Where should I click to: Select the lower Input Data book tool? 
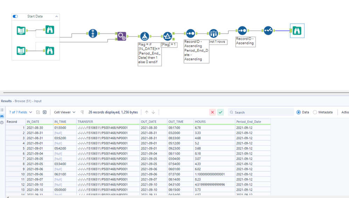coord(21,50)
